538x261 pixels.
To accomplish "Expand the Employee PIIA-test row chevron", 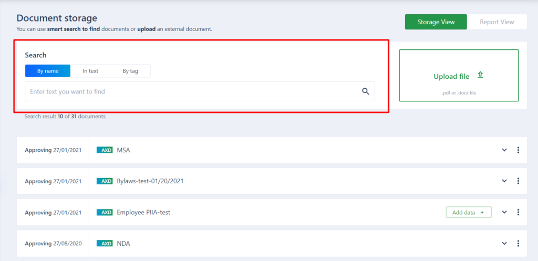I will click(504, 212).
